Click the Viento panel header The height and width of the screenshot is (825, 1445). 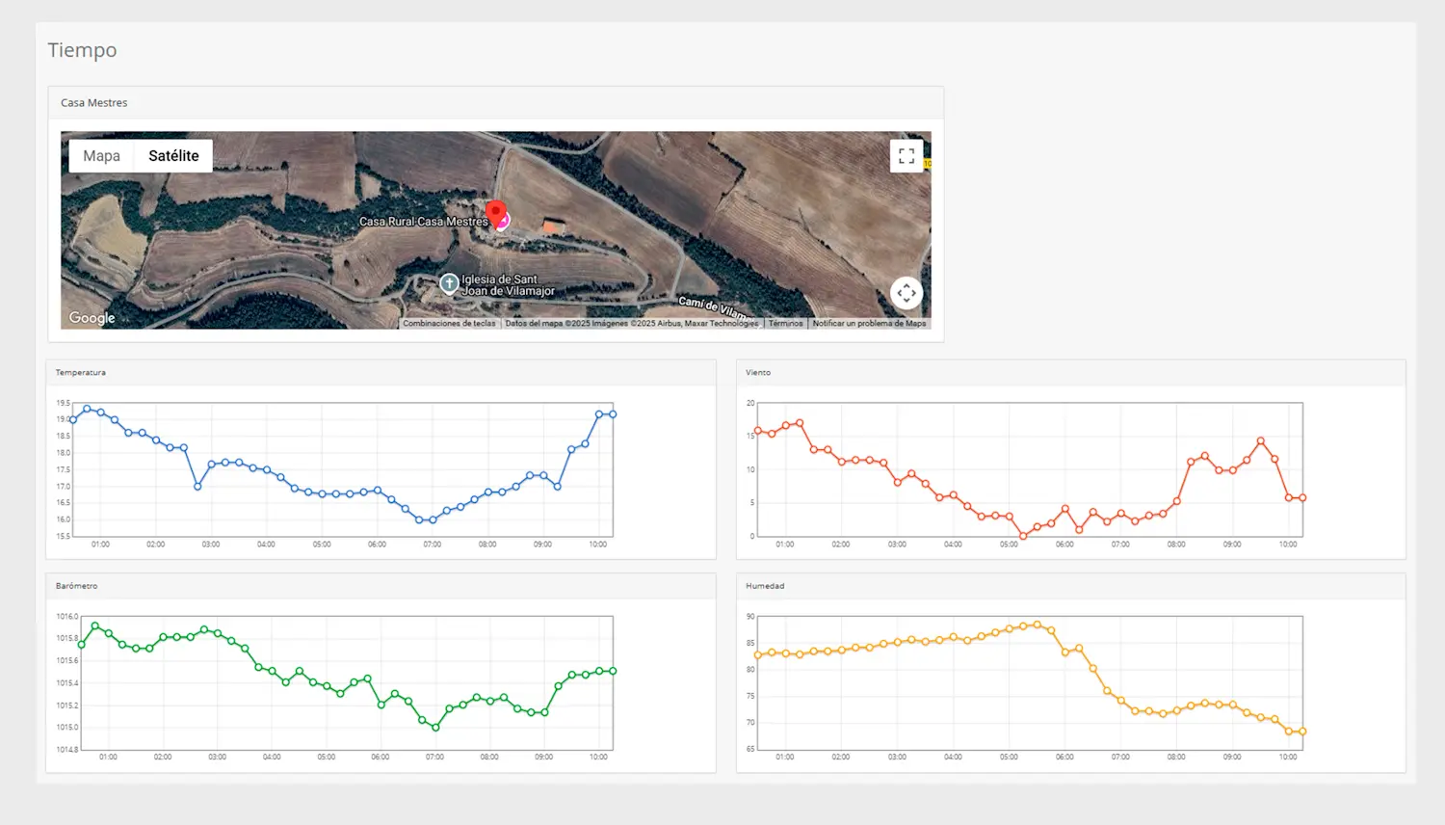[x=758, y=373]
